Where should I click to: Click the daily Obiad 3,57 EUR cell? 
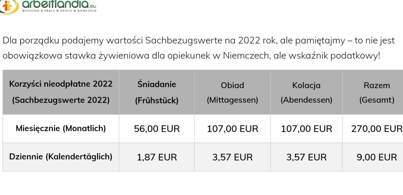232,157
